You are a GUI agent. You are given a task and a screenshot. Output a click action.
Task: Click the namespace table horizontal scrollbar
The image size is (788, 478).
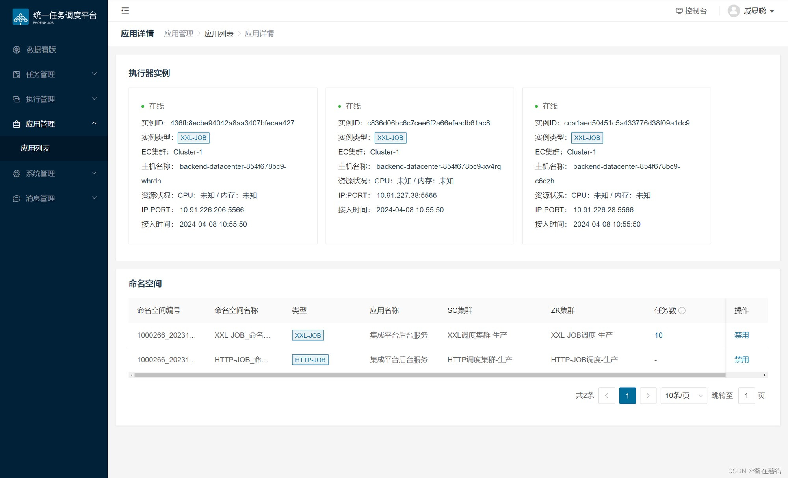(x=429, y=375)
